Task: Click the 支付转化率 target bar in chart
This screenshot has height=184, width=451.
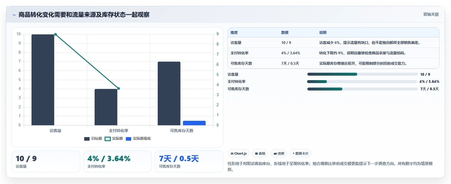Action: 106,107
